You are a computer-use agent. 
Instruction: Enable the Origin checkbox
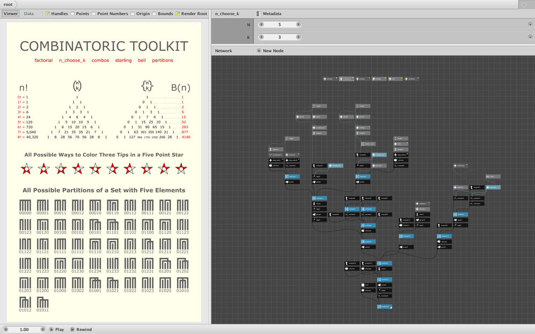pyautogui.click(x=132, y=14)
